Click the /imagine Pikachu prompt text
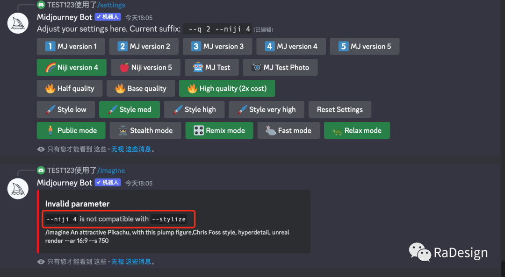Viewport: 505px width, 277px height. click(x=167, y=236)
